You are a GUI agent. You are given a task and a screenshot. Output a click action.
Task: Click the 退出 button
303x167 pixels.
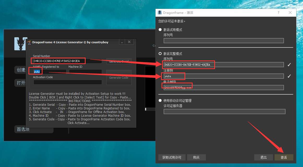tap(264, 157)
